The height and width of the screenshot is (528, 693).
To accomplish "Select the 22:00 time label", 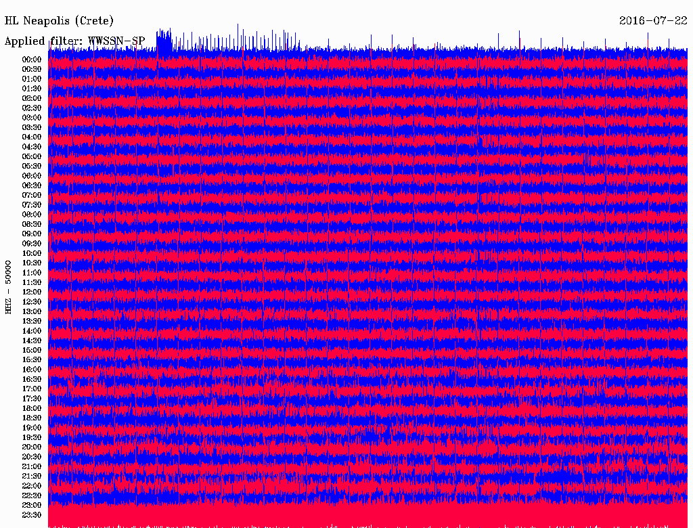I will 32,485.
